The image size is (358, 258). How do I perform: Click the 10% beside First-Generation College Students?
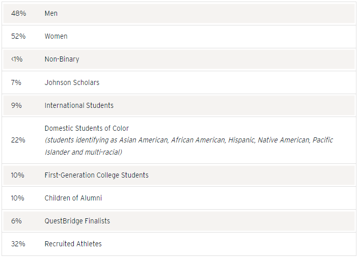pos(17,175)
